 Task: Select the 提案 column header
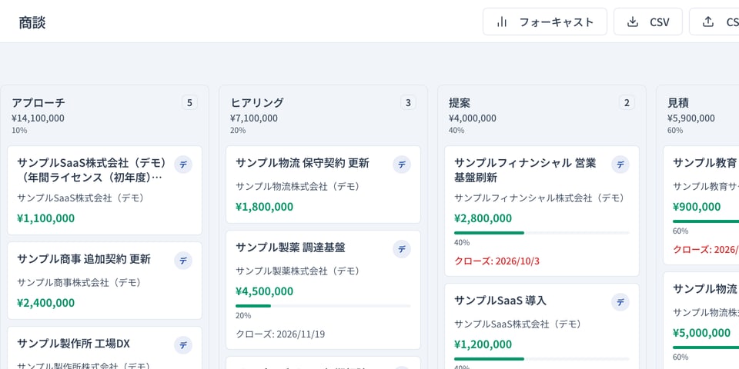point(460,102)
